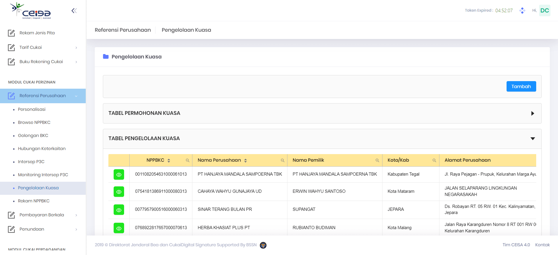Open Rekam Jenis Pita menu
Screen dimensions: 558x255
pyautogui.click(x=37, y=33)
